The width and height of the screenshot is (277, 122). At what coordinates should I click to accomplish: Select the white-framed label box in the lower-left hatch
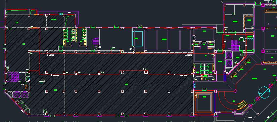point(42,81)
